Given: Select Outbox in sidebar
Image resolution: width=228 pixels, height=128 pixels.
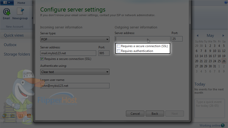Looking at the screenshot, I should 10,45.
